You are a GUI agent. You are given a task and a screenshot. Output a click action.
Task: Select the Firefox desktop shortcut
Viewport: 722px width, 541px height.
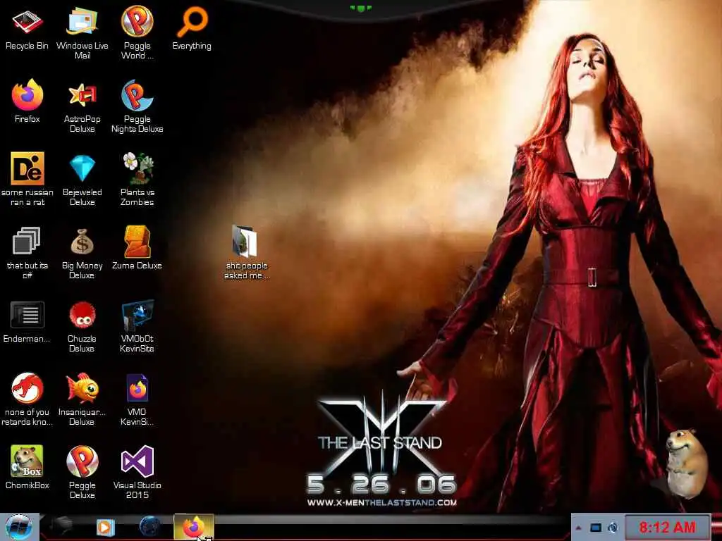[x=27, y=102]
